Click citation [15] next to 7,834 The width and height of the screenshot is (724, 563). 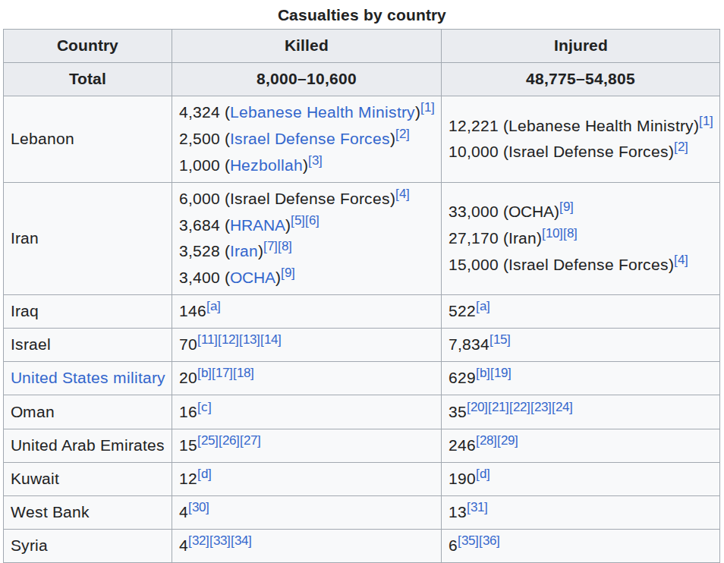coord(500,340)
